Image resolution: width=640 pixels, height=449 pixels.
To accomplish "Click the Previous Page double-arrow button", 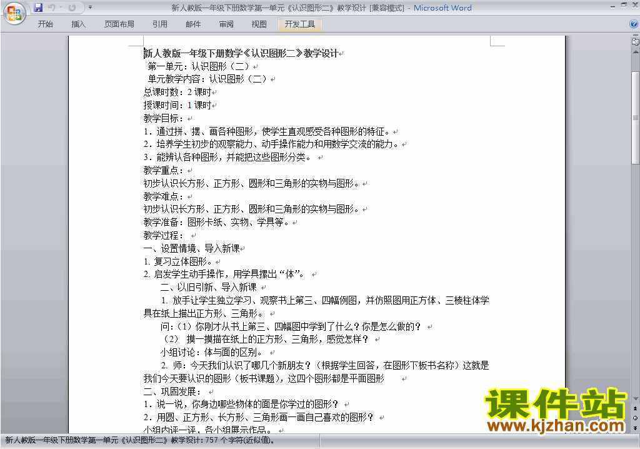I will 635,408.
